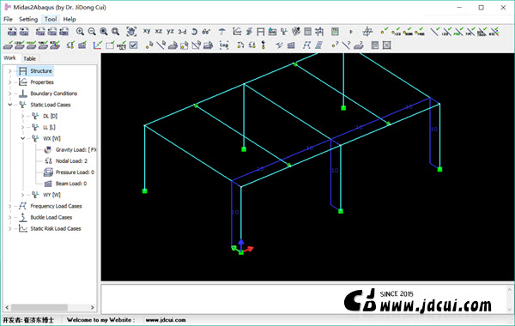Image resolution: width=515 pixels, height=326 pixels.
Task: Click the query node question-mark icon
Action: pos(335,45)
